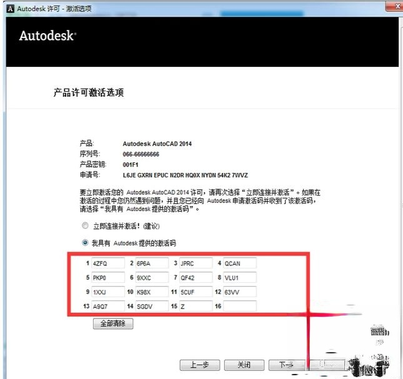
Task: Click activation code field 10 containing K98X
Action: click(152, 292)
